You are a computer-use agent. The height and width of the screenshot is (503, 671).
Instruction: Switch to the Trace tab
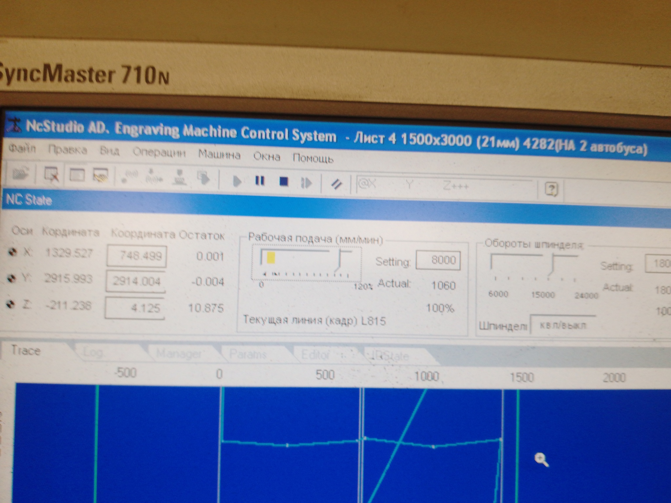26,350
